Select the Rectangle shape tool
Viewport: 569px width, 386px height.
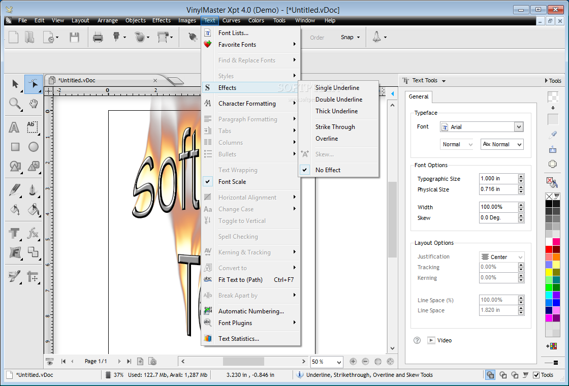point(15,147)
